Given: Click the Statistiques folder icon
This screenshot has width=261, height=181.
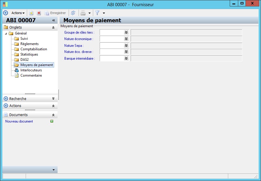Looking at the screenshot, I should click(16, 54).
